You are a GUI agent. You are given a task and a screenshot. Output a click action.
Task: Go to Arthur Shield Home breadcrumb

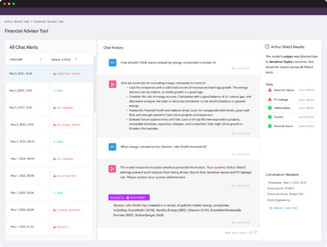pos(17,22)
